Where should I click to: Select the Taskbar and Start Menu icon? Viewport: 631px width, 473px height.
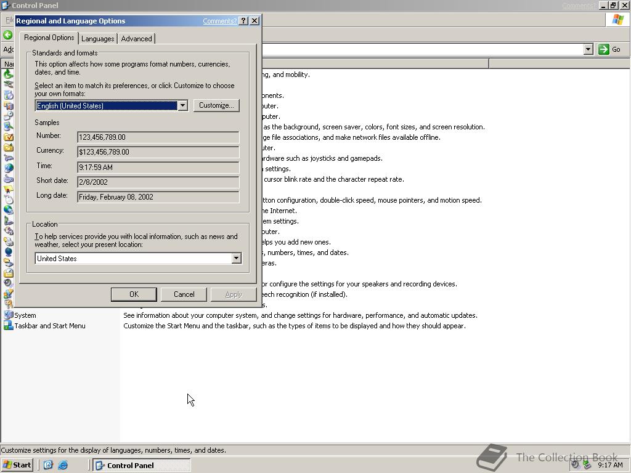click(x=8, y=325)
